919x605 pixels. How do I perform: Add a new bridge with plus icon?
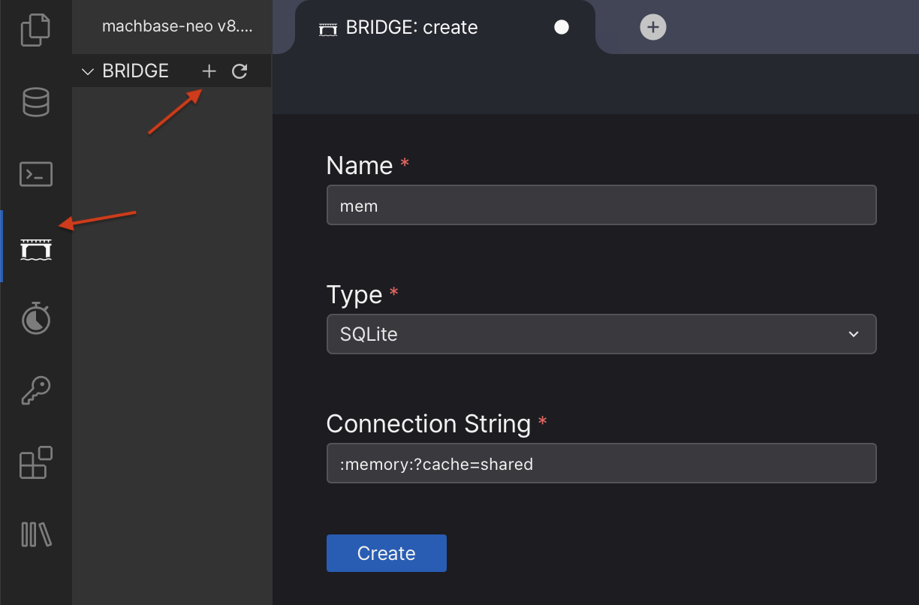(209, 71)
